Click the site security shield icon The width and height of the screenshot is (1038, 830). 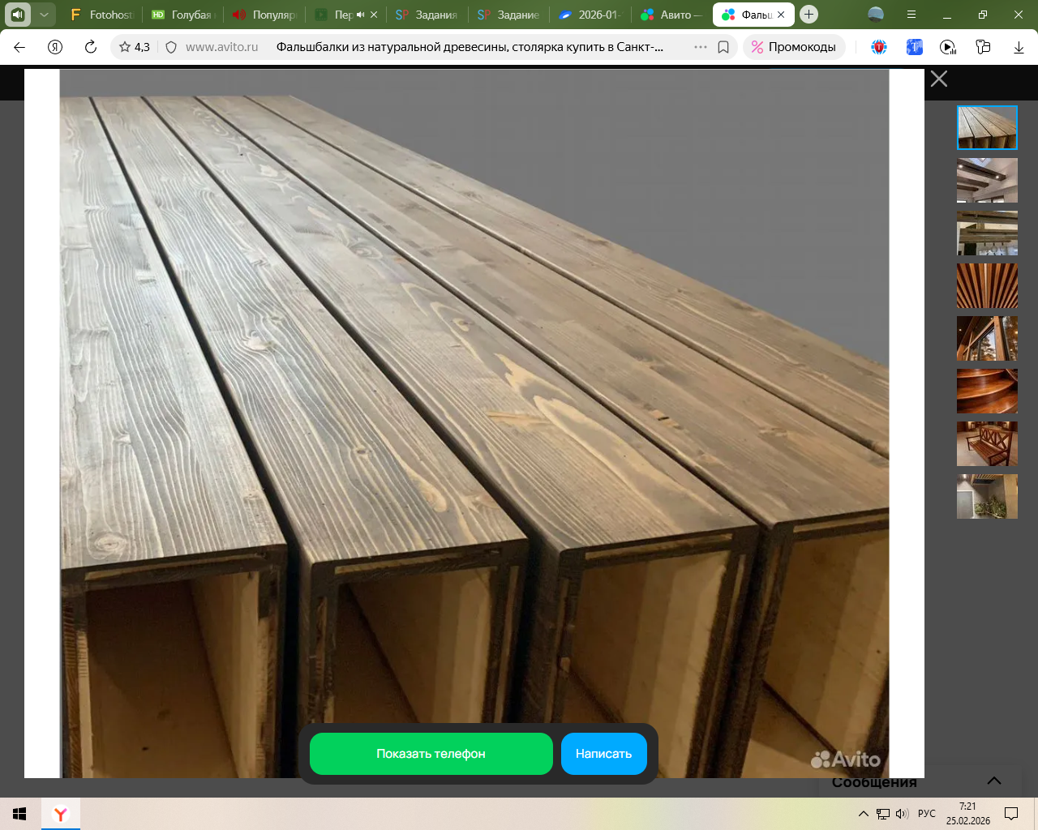(x=171, y=47)
